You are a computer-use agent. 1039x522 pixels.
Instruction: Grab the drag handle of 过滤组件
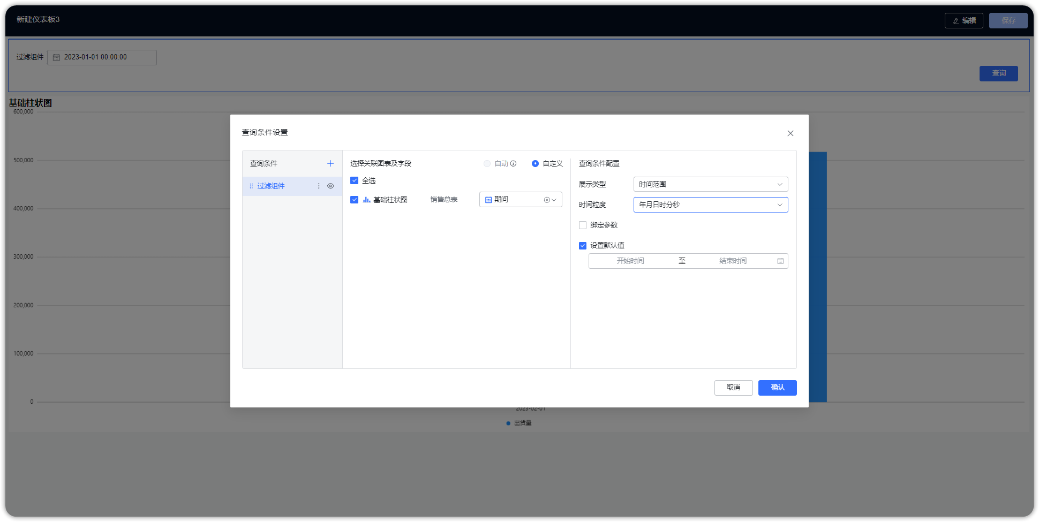point(251,186)
